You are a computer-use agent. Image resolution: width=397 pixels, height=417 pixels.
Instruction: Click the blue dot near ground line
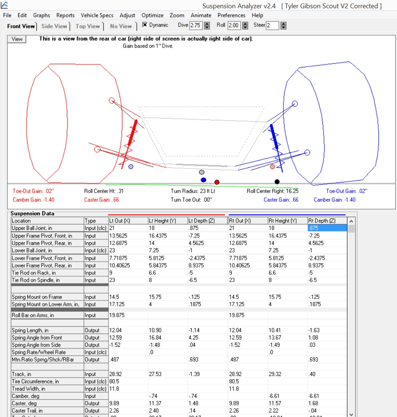[203, 180]
